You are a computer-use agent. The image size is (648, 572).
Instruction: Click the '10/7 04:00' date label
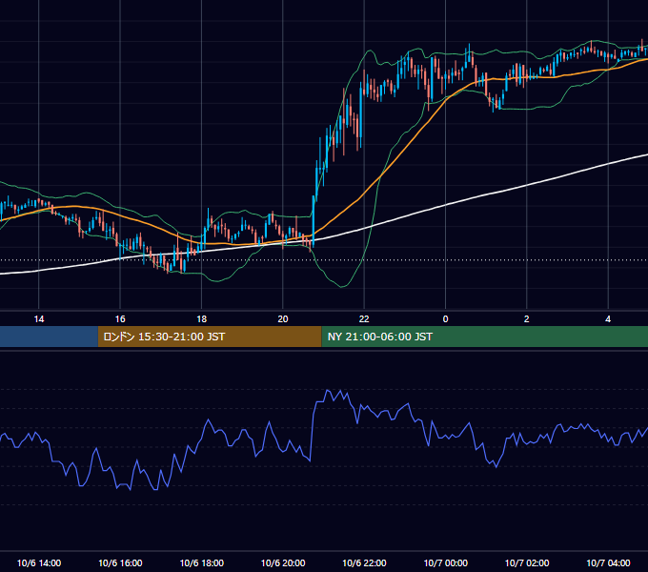pos(608,562)
